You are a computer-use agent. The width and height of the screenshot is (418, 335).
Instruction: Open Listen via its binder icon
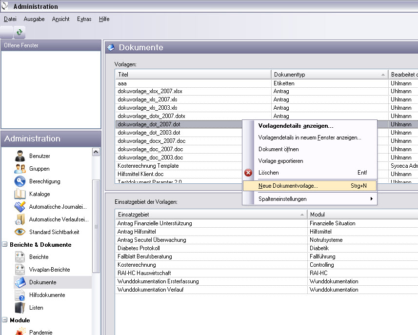(20, 308)
